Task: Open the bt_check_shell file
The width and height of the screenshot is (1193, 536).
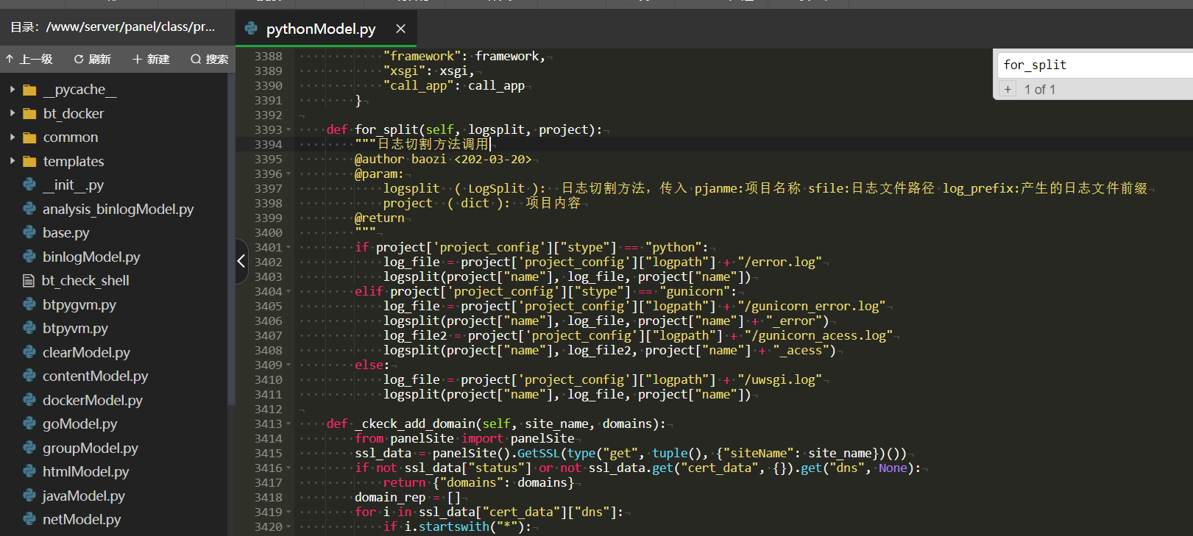Action: point(85,280)
